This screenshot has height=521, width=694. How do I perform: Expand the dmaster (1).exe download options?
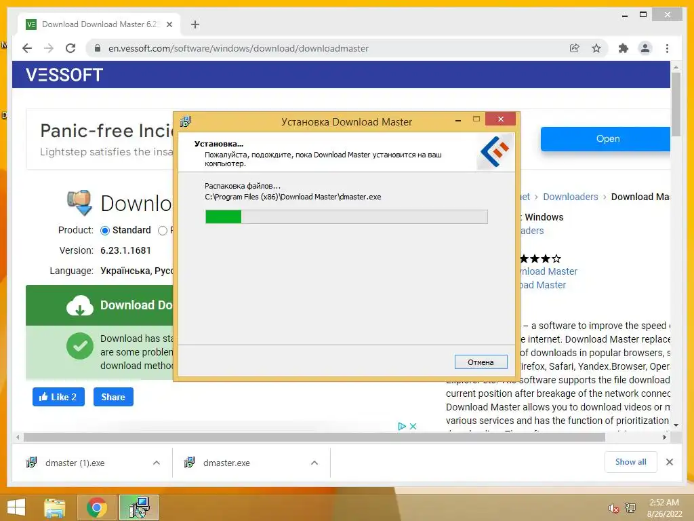[x=157, y=463]
